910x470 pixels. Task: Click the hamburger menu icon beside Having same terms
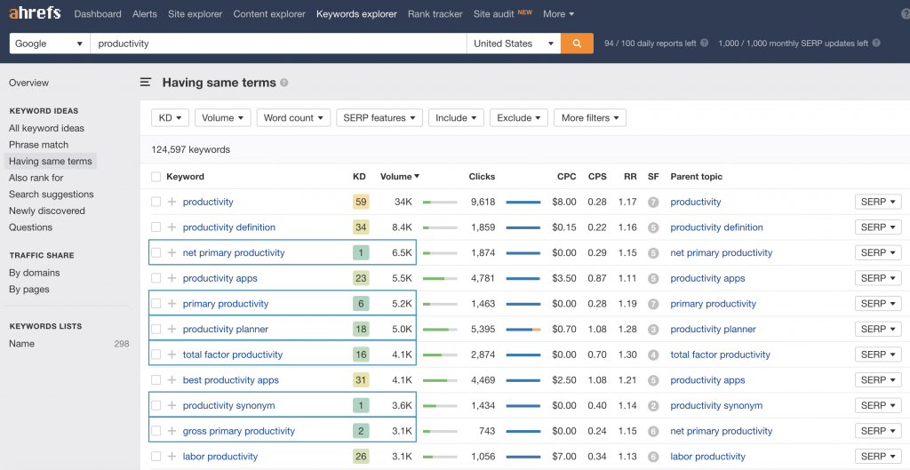click(146, 83)
